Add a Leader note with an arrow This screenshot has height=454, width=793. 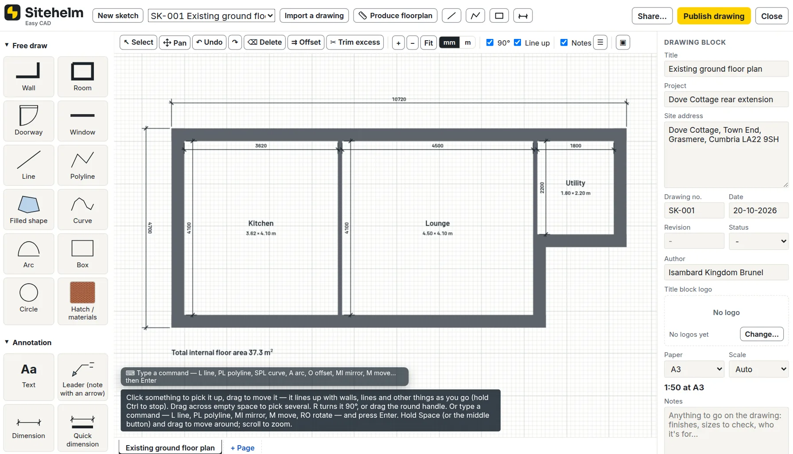point(82,377)
